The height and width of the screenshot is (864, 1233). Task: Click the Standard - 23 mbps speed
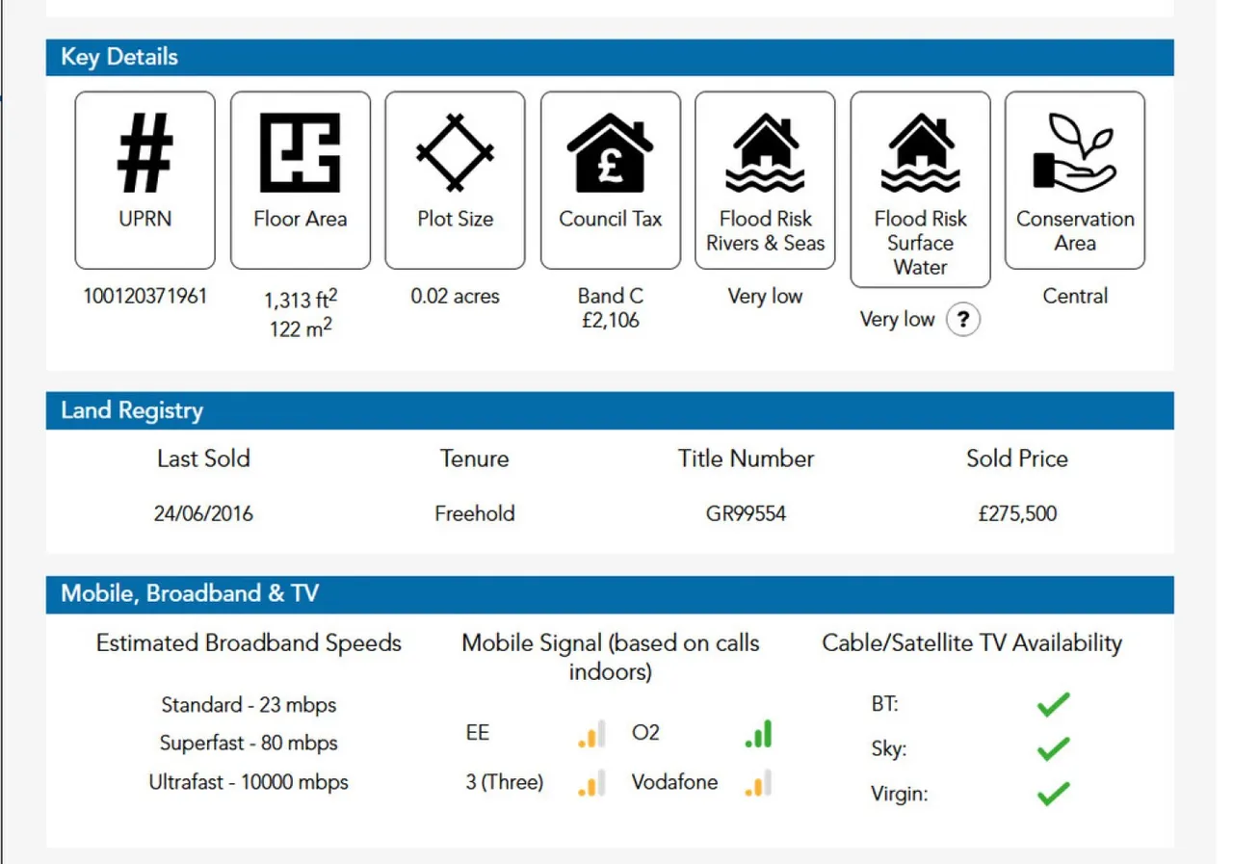[x=249, y=705]
